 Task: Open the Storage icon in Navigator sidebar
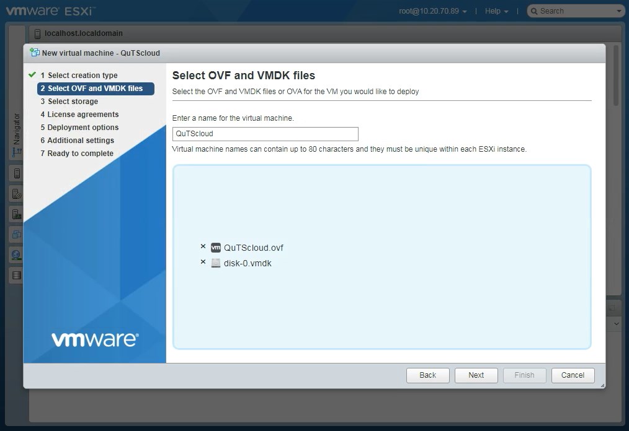pos(17,275)
